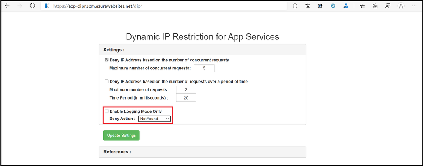Screen dimensions: 423x166
Task: Click the feedback person icon
Action: pyautogui.click(x=388, y=6)
